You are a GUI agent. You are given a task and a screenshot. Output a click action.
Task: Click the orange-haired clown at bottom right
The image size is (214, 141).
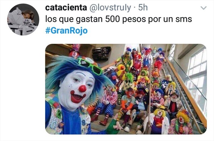click(x=181, y=122)
